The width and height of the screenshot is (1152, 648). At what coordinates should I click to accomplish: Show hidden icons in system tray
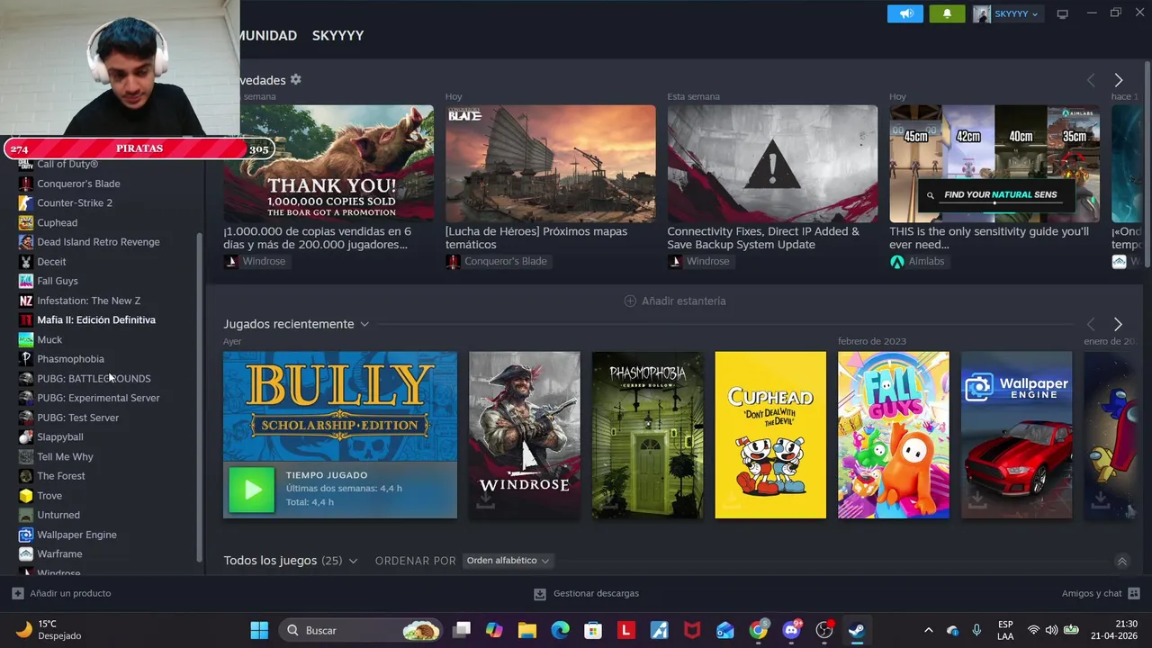(x=928, y=630)
